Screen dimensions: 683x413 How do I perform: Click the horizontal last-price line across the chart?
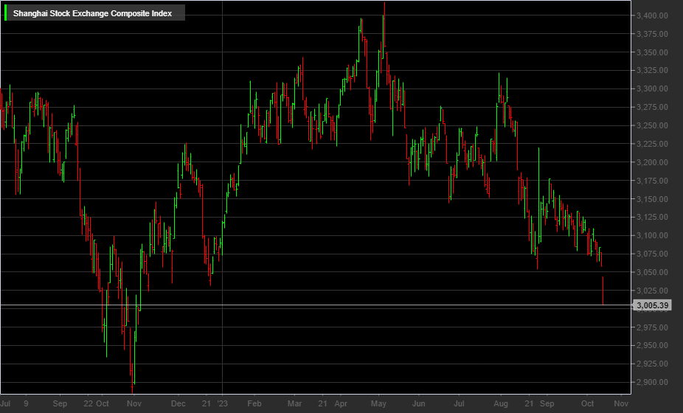click(316, 305)
